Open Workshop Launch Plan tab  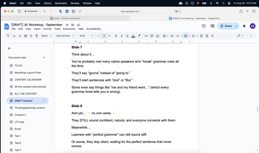tap(28, 73)
